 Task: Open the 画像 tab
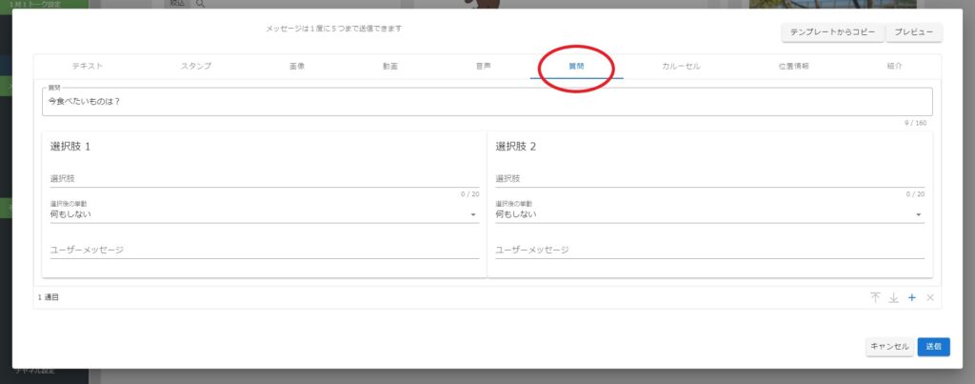coord(297,67)
